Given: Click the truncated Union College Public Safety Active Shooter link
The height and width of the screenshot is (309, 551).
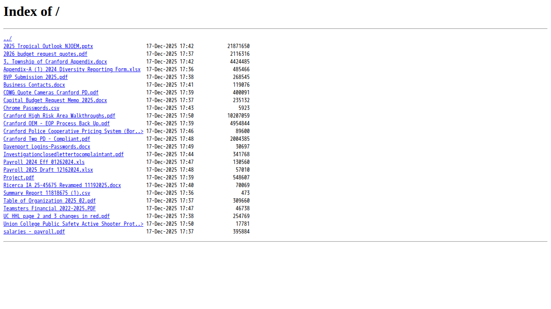Looking at the screenshot, I should tap(73, 224).
